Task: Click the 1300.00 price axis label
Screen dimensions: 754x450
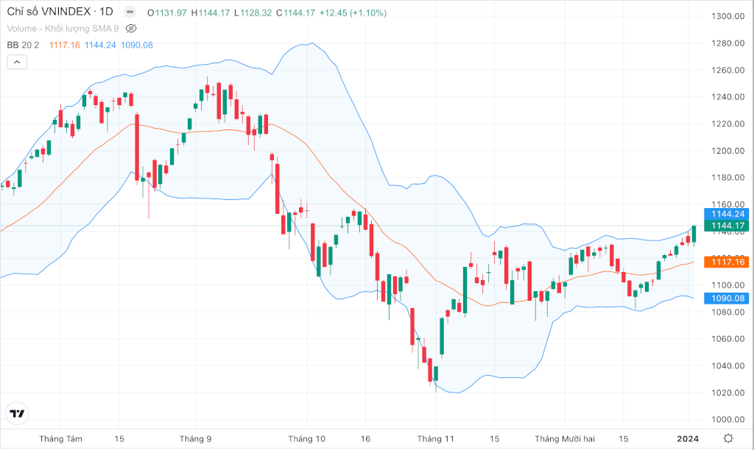Action: 727,16
